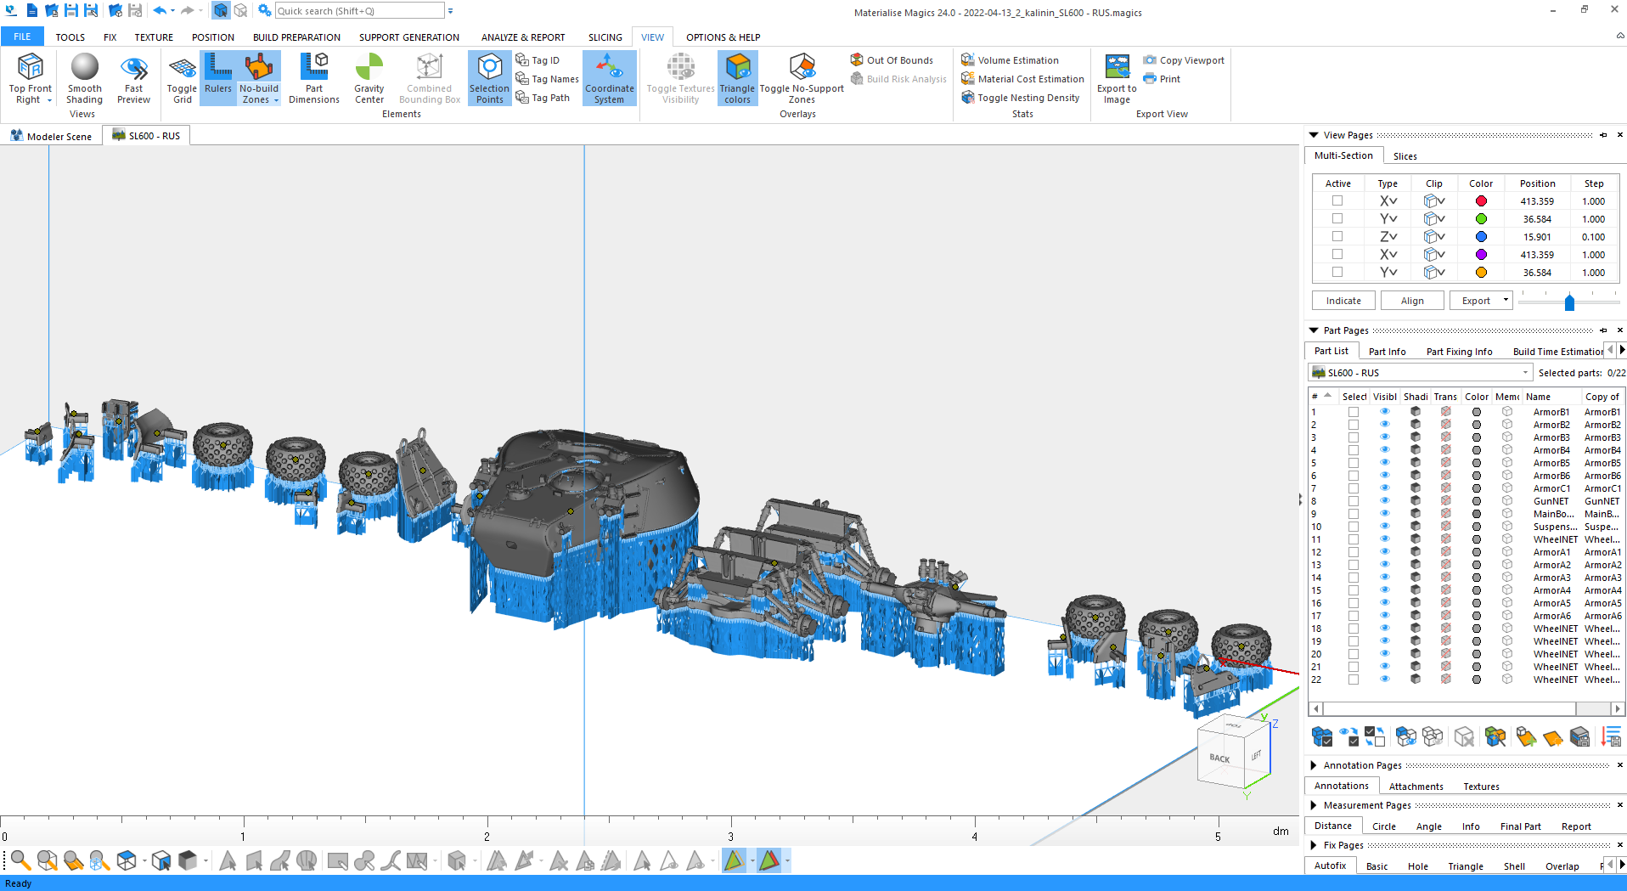The height and width of the screenshot is (891, 1627).
Task: Click the red color swatch for X section
Action: pos(1481,201)
